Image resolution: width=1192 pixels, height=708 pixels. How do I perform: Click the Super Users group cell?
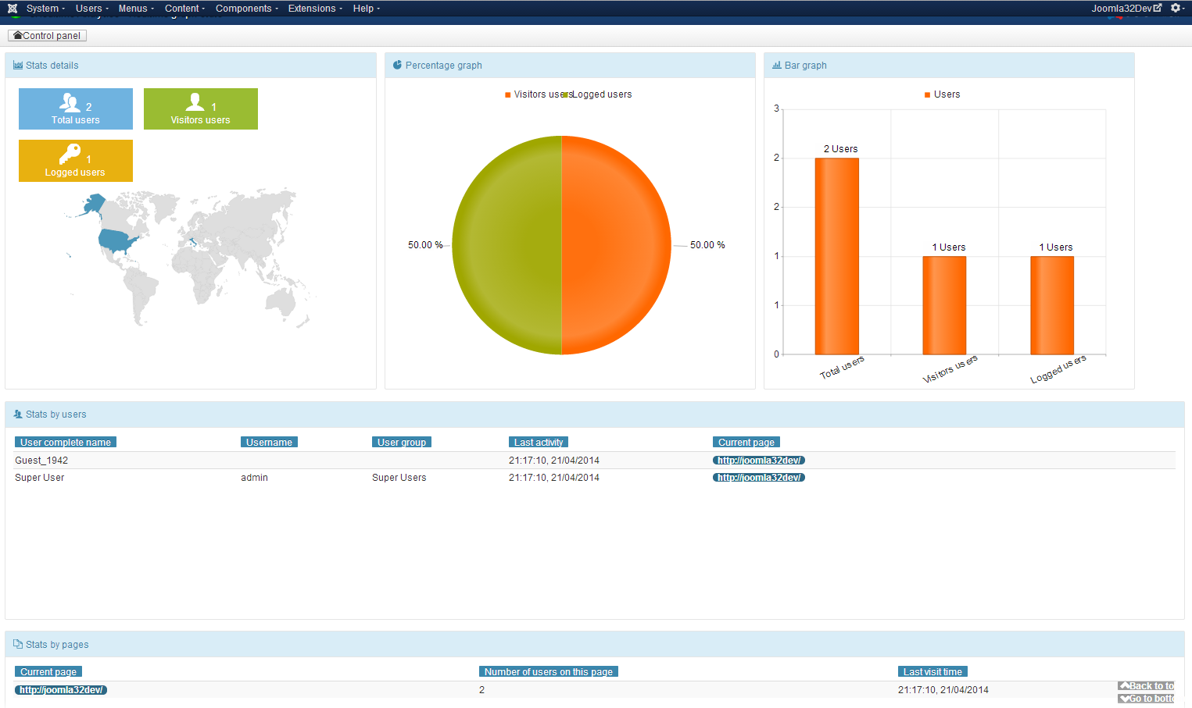(399, 478)
